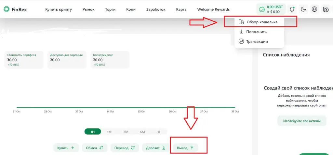This screenshot has height=155, width=333.
Task: Select Обзор кошелька in wallet dropdown
Action: point(259,22)
